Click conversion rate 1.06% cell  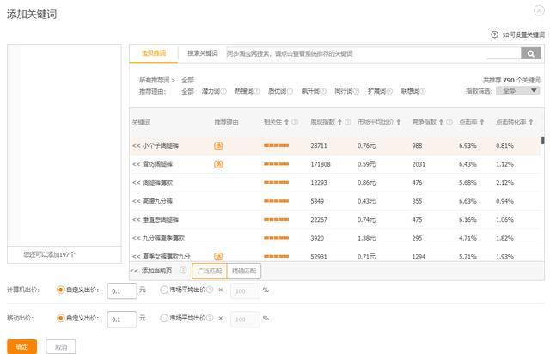pos(504,220)
